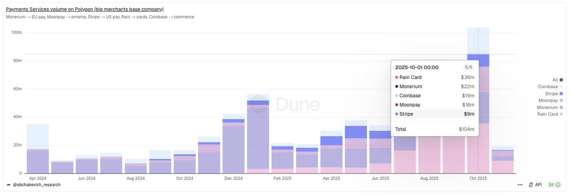
Task: Click the September 2024 bar
Action: pos(160,162)
